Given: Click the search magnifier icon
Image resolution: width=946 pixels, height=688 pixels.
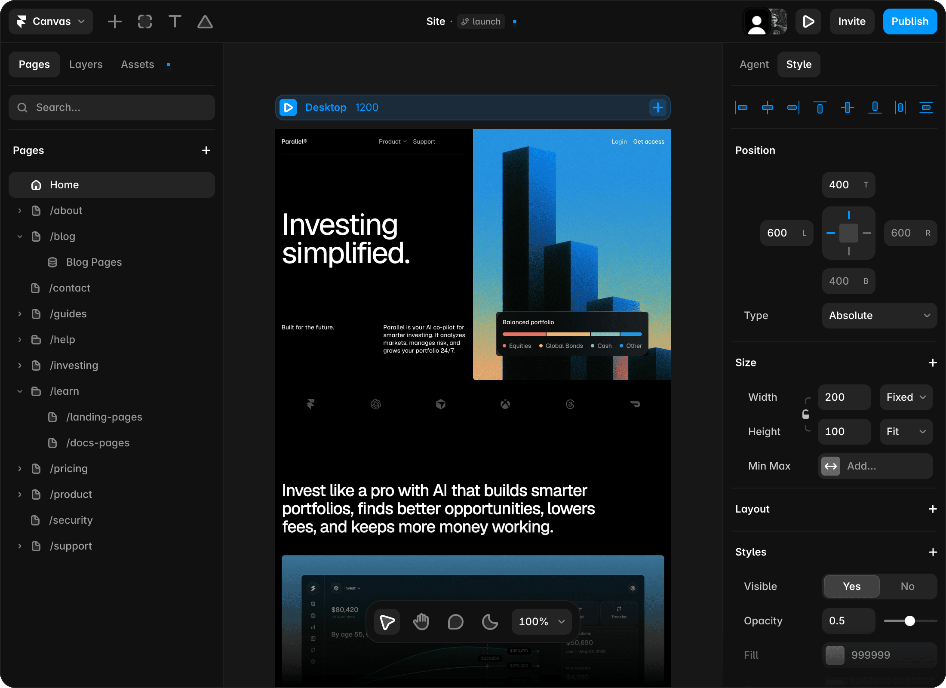Looking at the screenshot, I should tap(22, 107).
